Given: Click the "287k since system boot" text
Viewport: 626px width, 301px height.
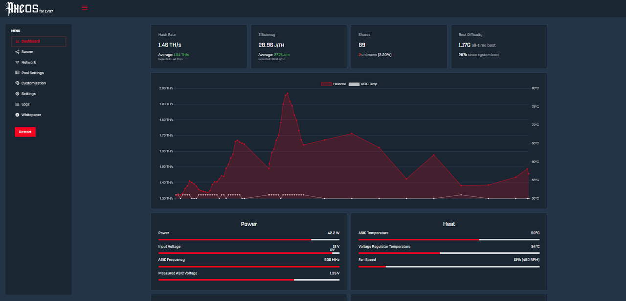Looking at the screenshot, I should [479, 55].
